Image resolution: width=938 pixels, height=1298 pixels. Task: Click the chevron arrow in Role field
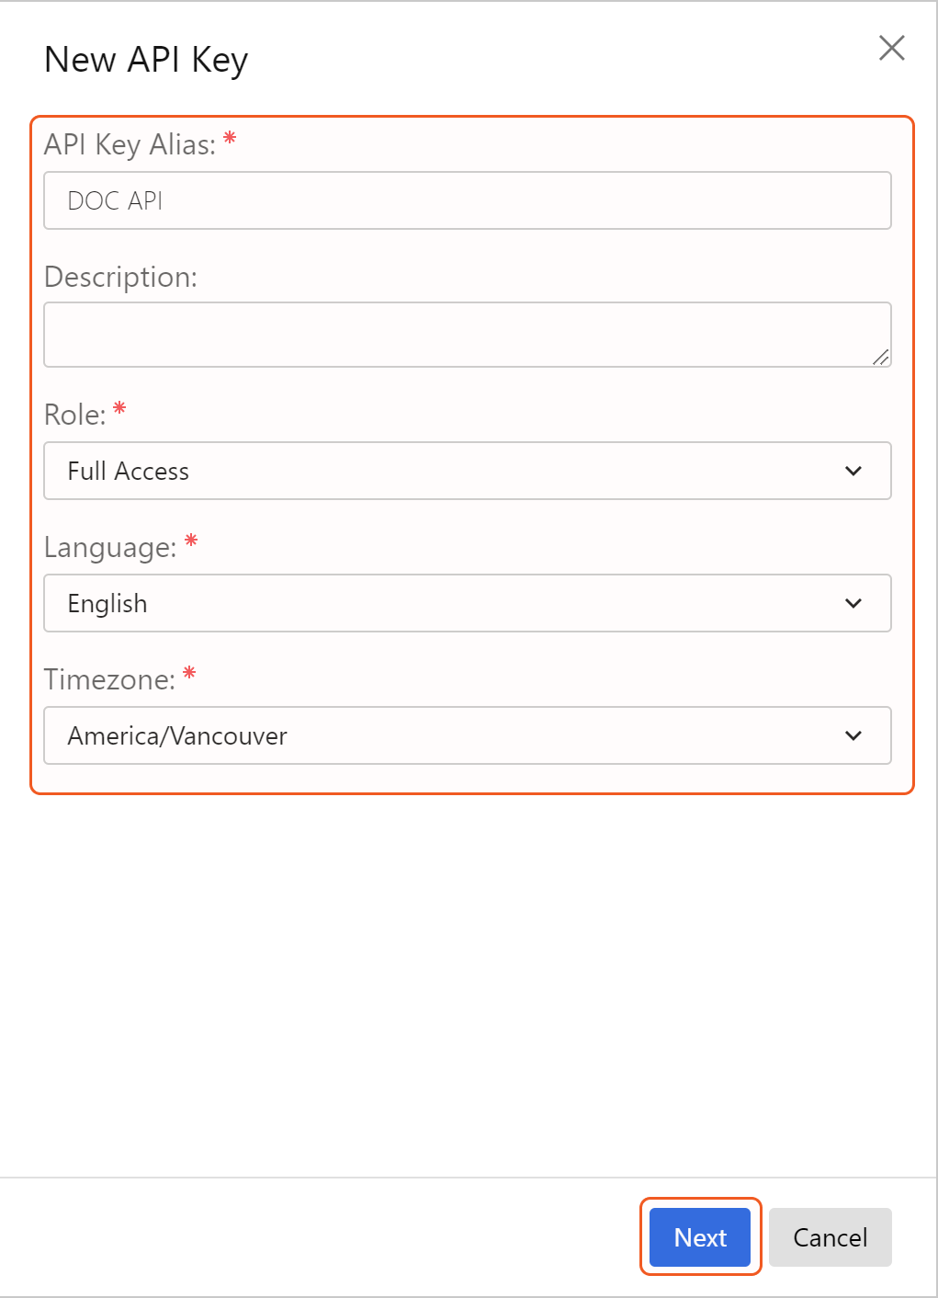tap(853, 471)
